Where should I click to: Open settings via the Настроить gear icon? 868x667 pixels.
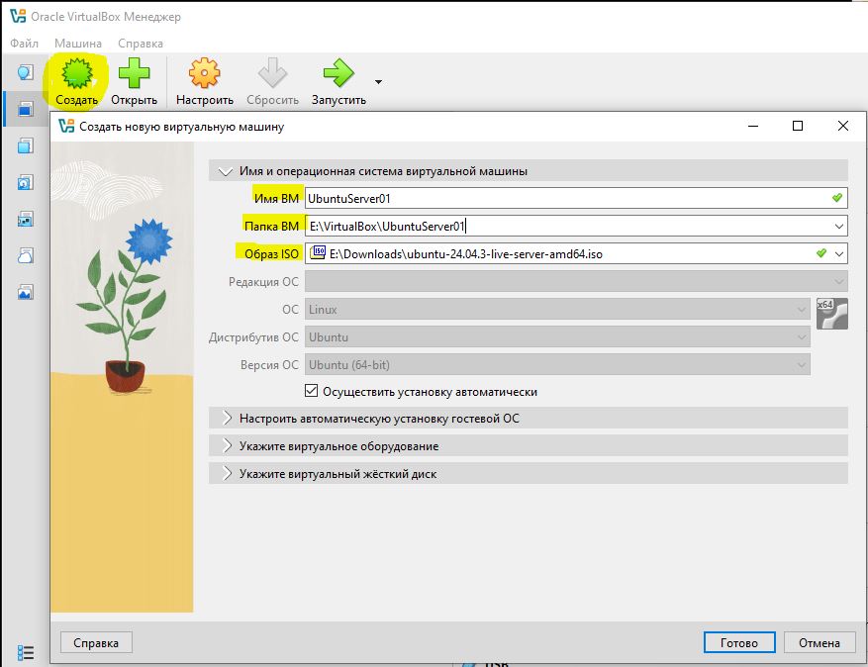click(x=204, y=74)
